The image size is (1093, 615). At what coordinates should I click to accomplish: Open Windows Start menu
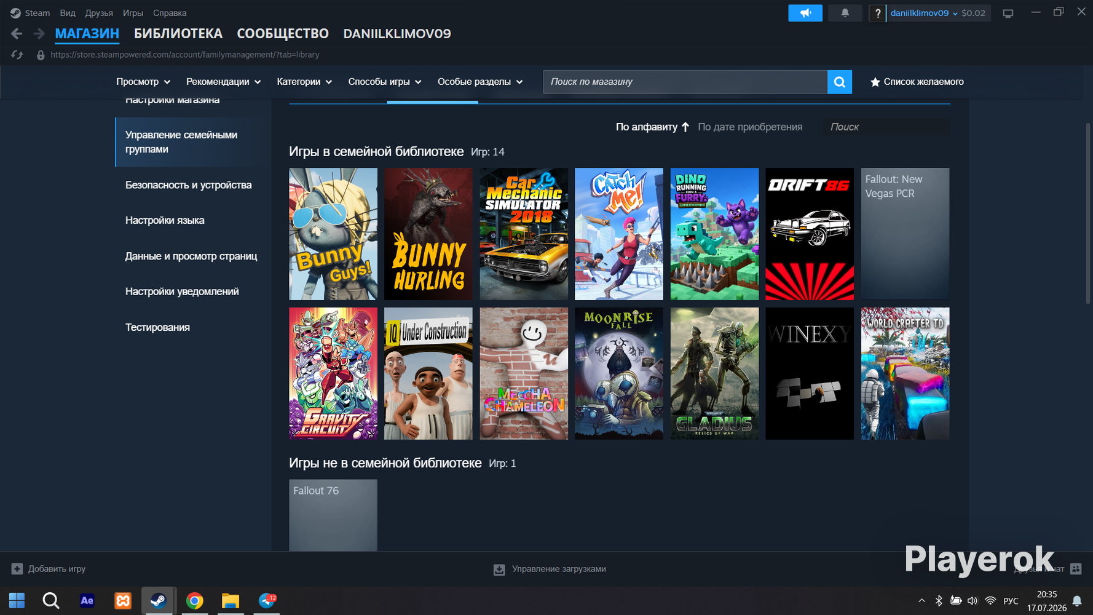tap(17, 600)
